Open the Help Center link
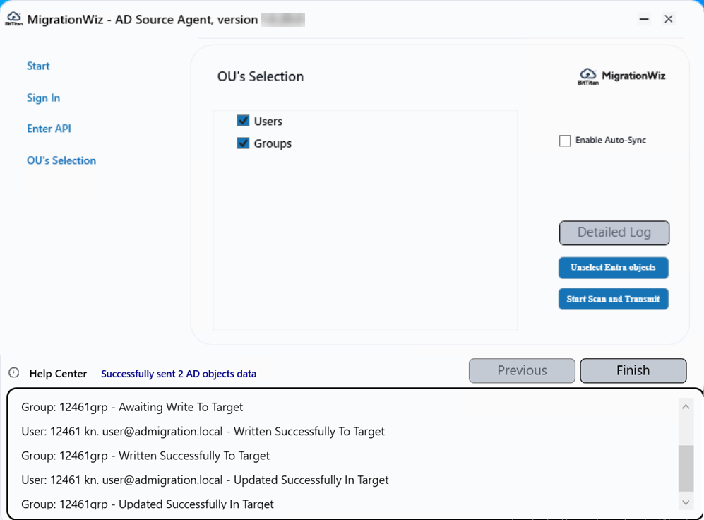Viewport: 704px width, 520px height. pyautogui.click(x=58, y=374)
